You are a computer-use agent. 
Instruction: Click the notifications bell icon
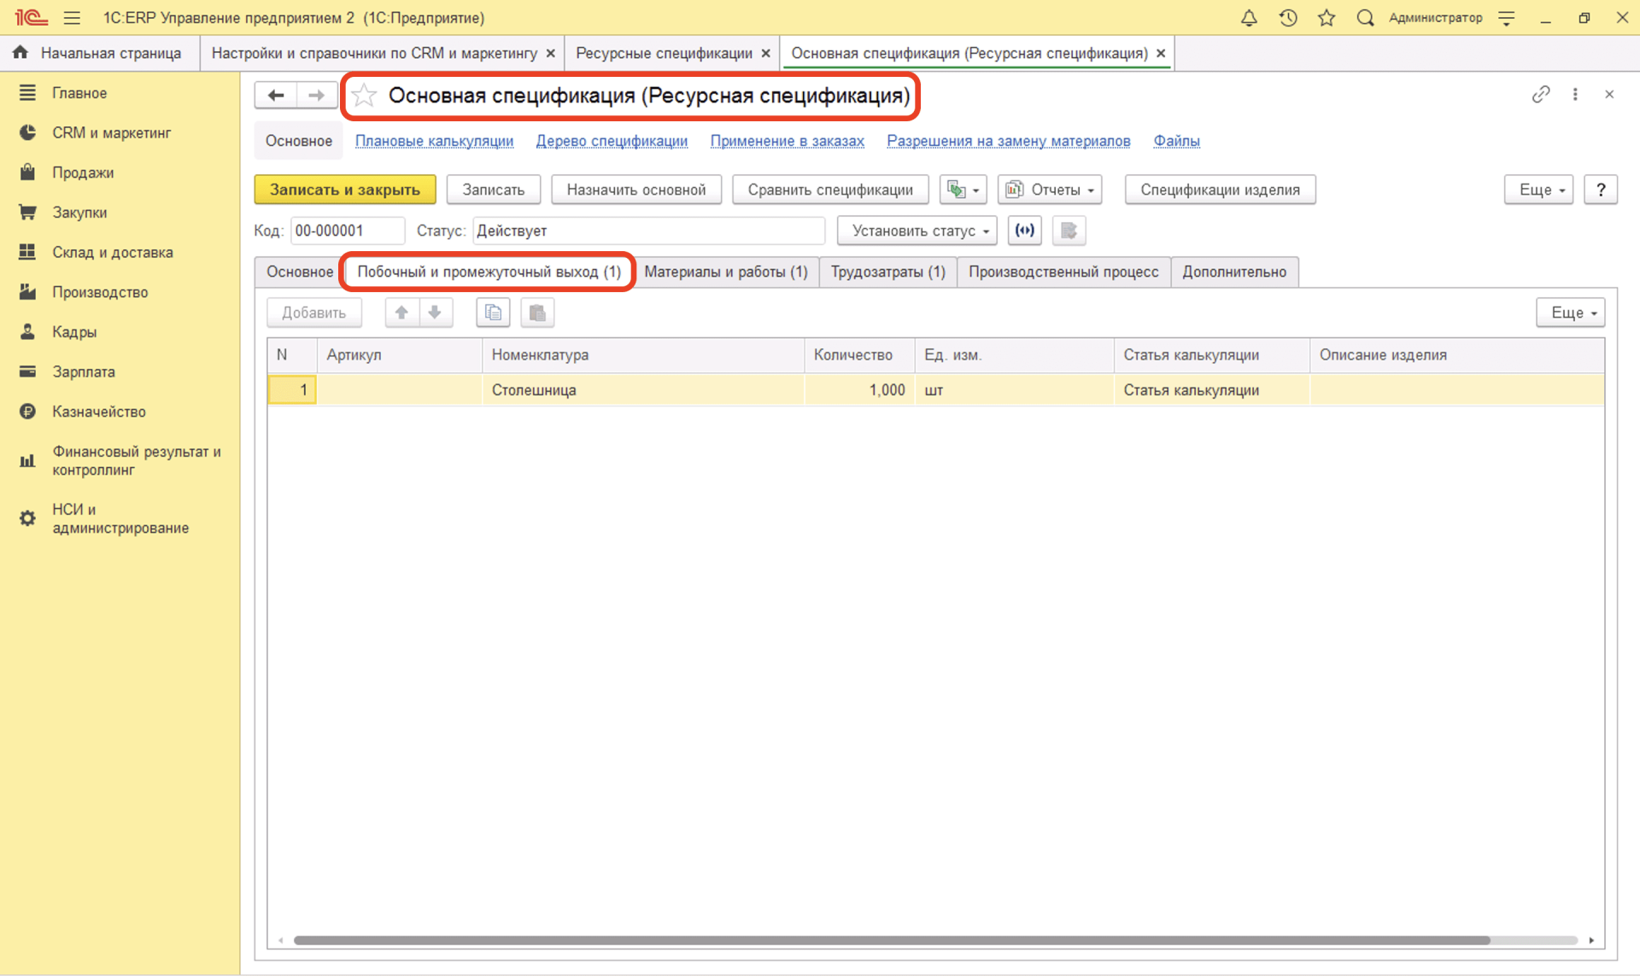click(x=1249, y=18)
